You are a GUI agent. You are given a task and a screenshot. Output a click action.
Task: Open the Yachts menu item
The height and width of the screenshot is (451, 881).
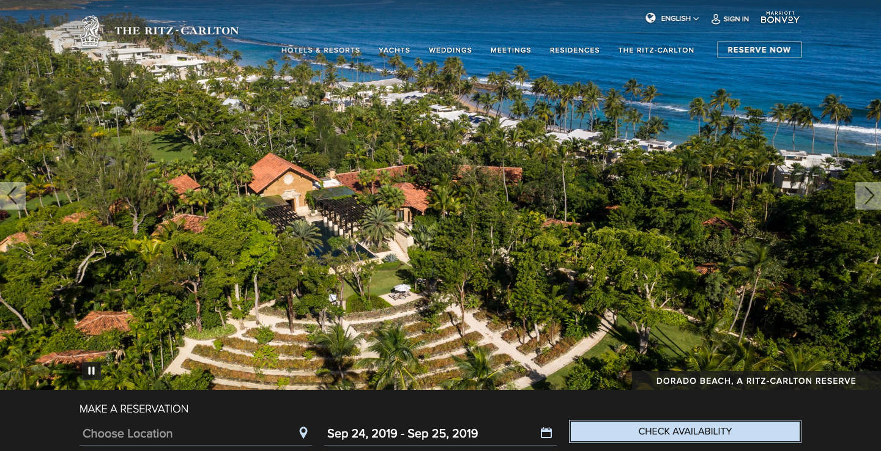394,50
